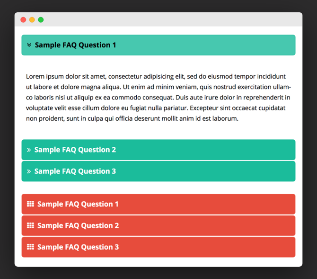The height and width of the screenshot is (279, 317).
Task: Minimize the window with the yellow circle
Action: pyautogui.click(x=32, y=19)
